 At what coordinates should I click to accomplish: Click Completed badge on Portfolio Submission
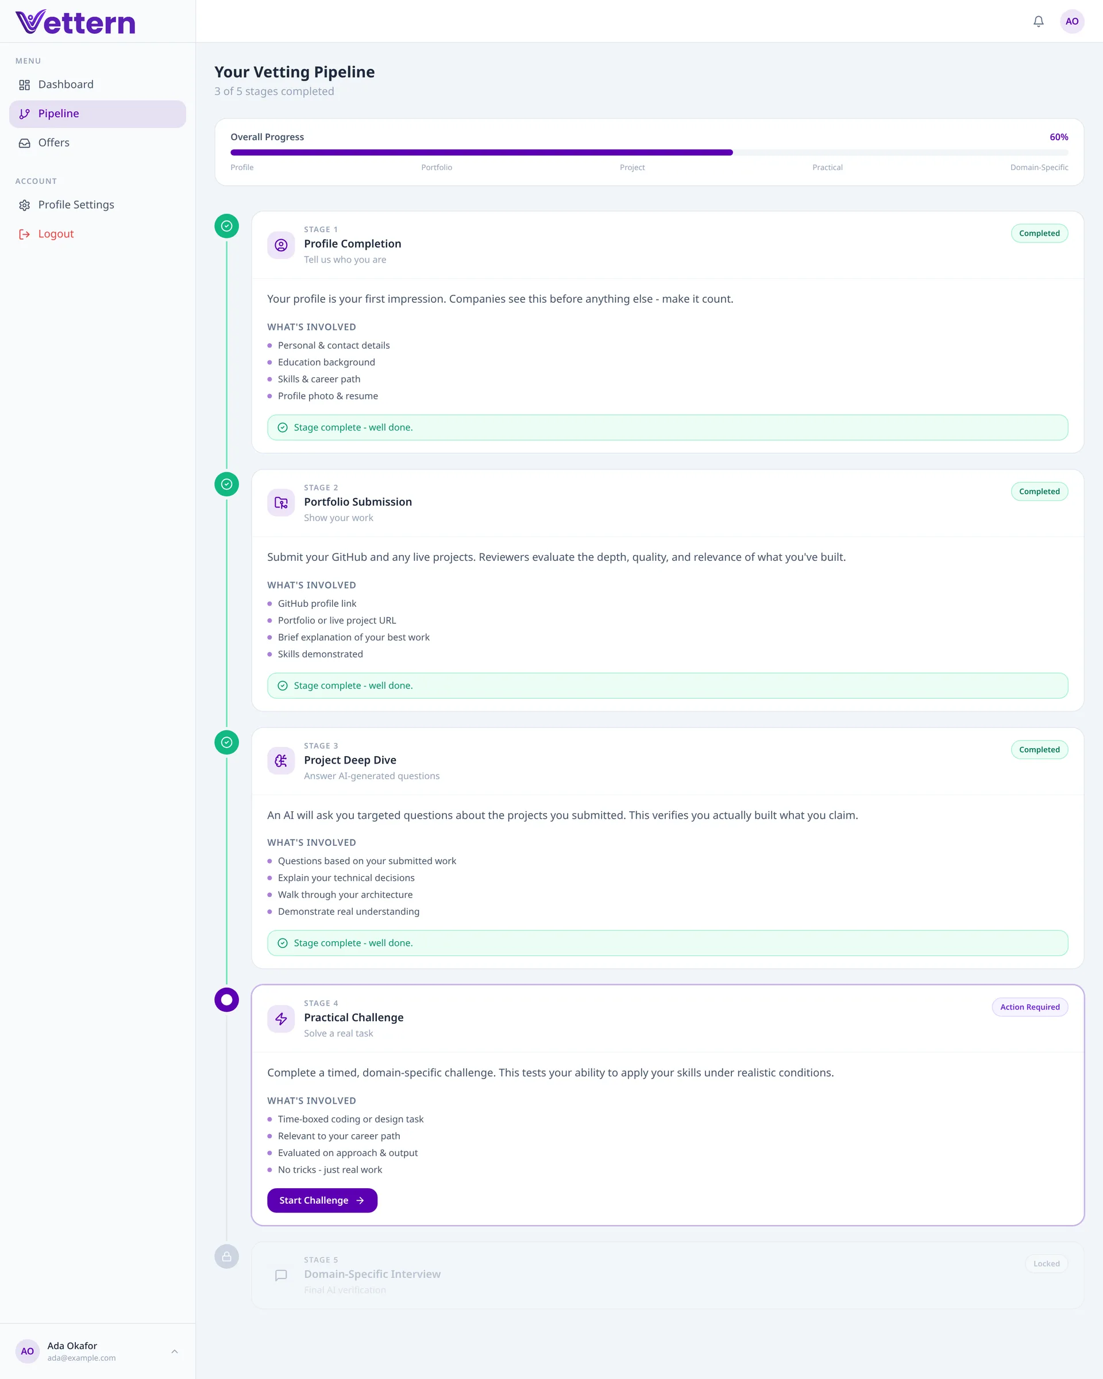[1039, 492]
